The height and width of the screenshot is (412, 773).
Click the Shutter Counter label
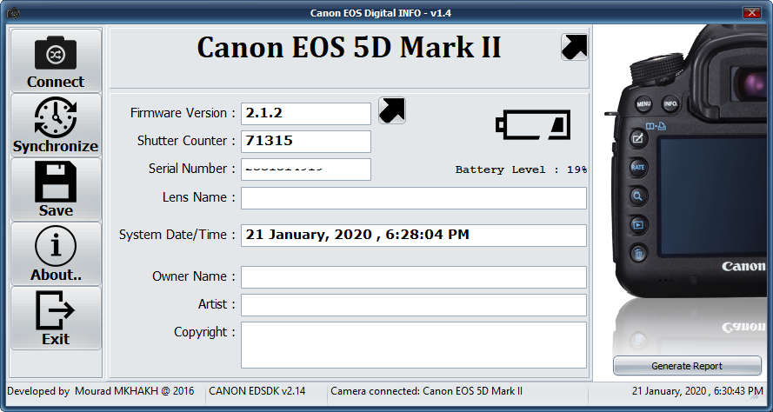[x=186, y=141]
